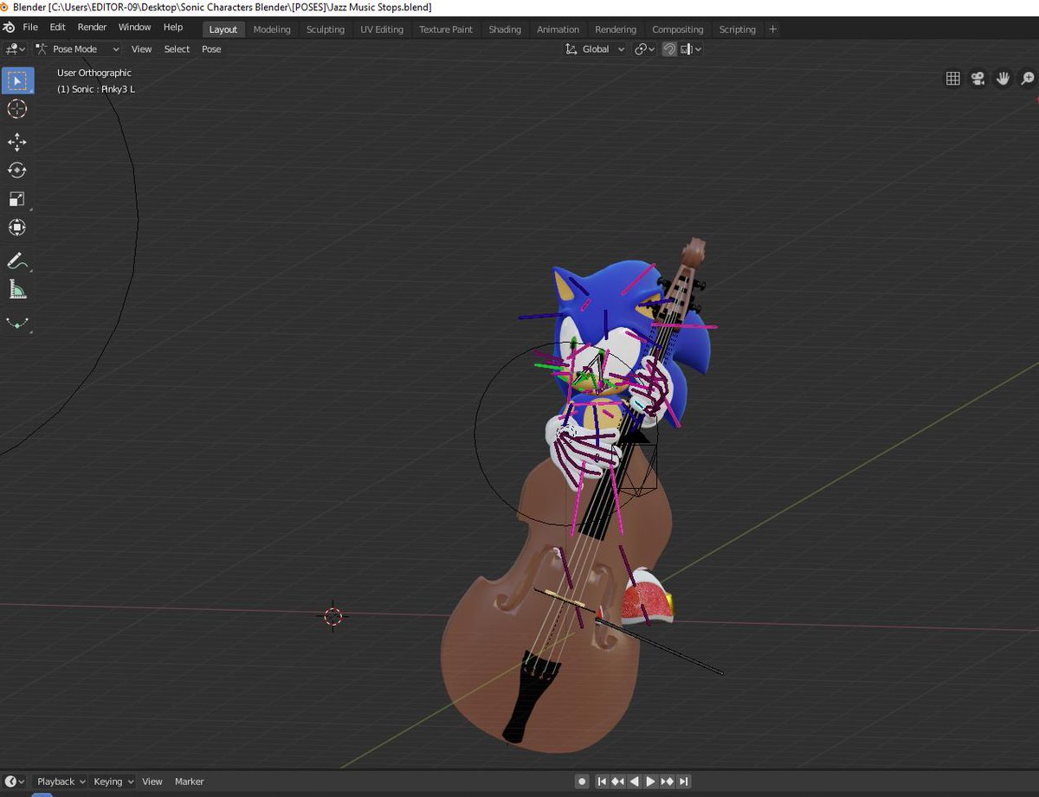Pick the Breakdowner pose tool

[17, 322]
